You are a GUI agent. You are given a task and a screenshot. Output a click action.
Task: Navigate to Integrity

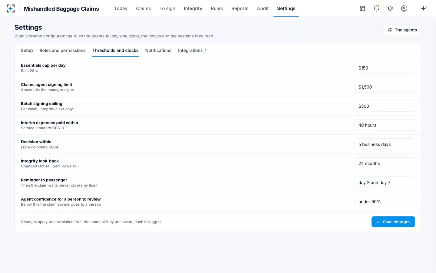(193, 8)
